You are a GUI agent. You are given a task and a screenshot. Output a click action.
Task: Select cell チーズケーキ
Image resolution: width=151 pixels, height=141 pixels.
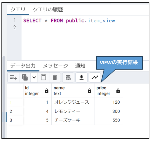tap(73, 120)
